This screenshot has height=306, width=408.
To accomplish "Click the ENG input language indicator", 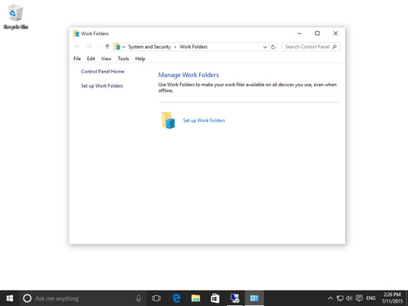I will click(x=371, y=298).
